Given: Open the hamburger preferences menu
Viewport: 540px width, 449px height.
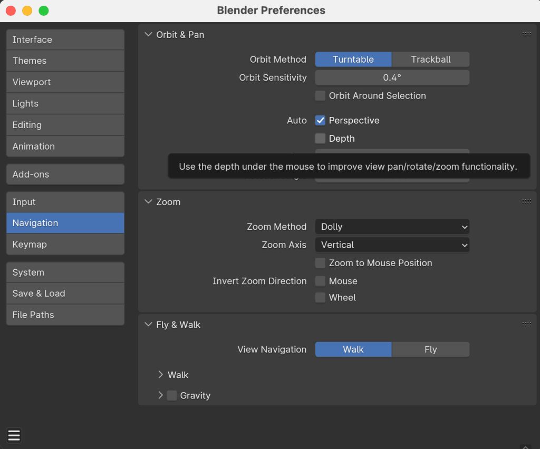Looking at the screenshot, I should pyautogui.click(x=14, y=435).
